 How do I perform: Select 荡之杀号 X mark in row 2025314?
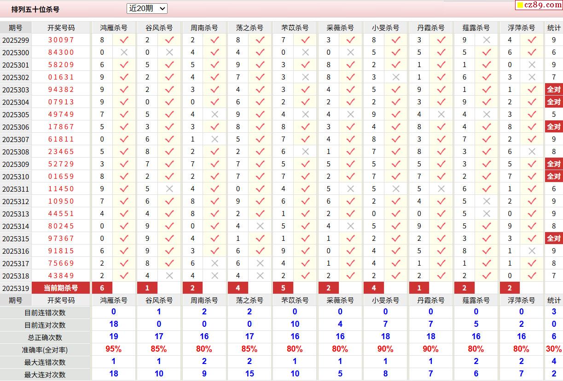coord(260,226)
